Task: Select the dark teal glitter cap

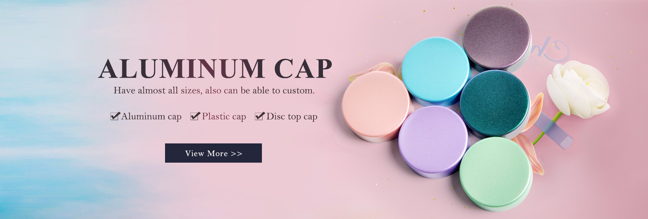Action: click(494, 103)
